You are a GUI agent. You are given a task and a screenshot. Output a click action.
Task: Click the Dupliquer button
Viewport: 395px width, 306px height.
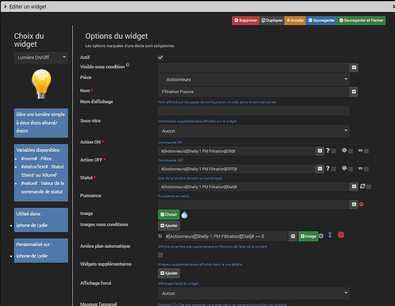pos(272,20)
